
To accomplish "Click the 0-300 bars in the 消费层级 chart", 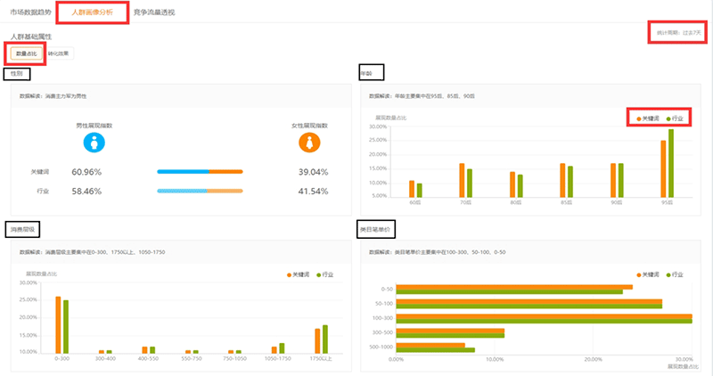I will [61, 325].
